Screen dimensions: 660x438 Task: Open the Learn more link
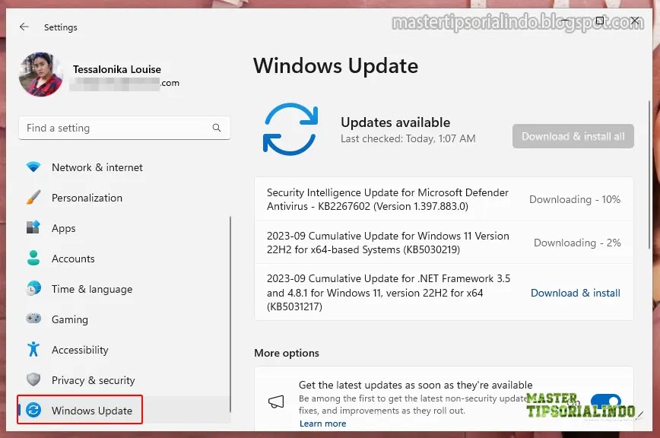tap(322, 424)
